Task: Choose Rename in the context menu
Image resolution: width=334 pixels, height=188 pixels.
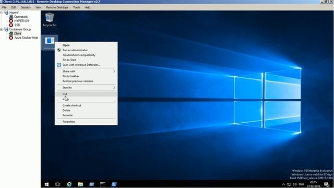Action: coord(86,115)
